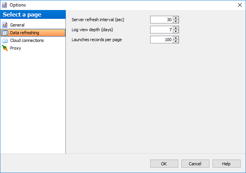Decrease Server refresh interval value
This screenshot has height=173, width=246.
coord(176,22)
